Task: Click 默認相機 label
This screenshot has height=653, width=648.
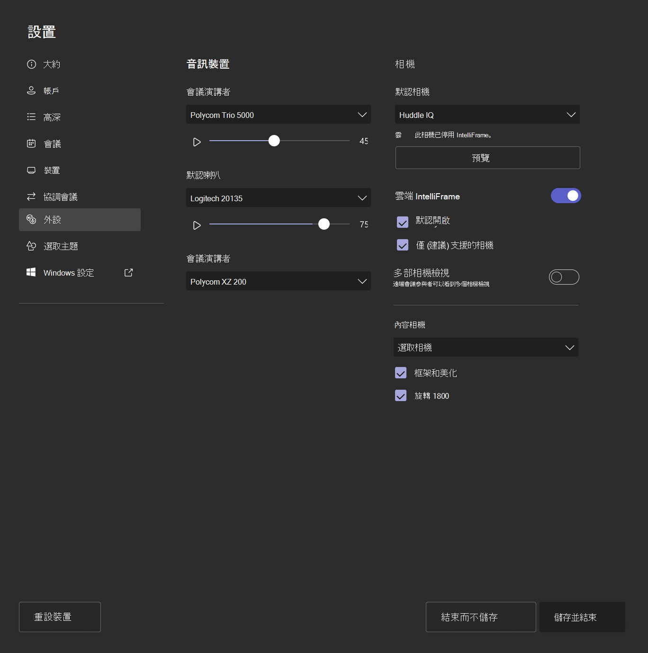Action: (x=412, y=92)
